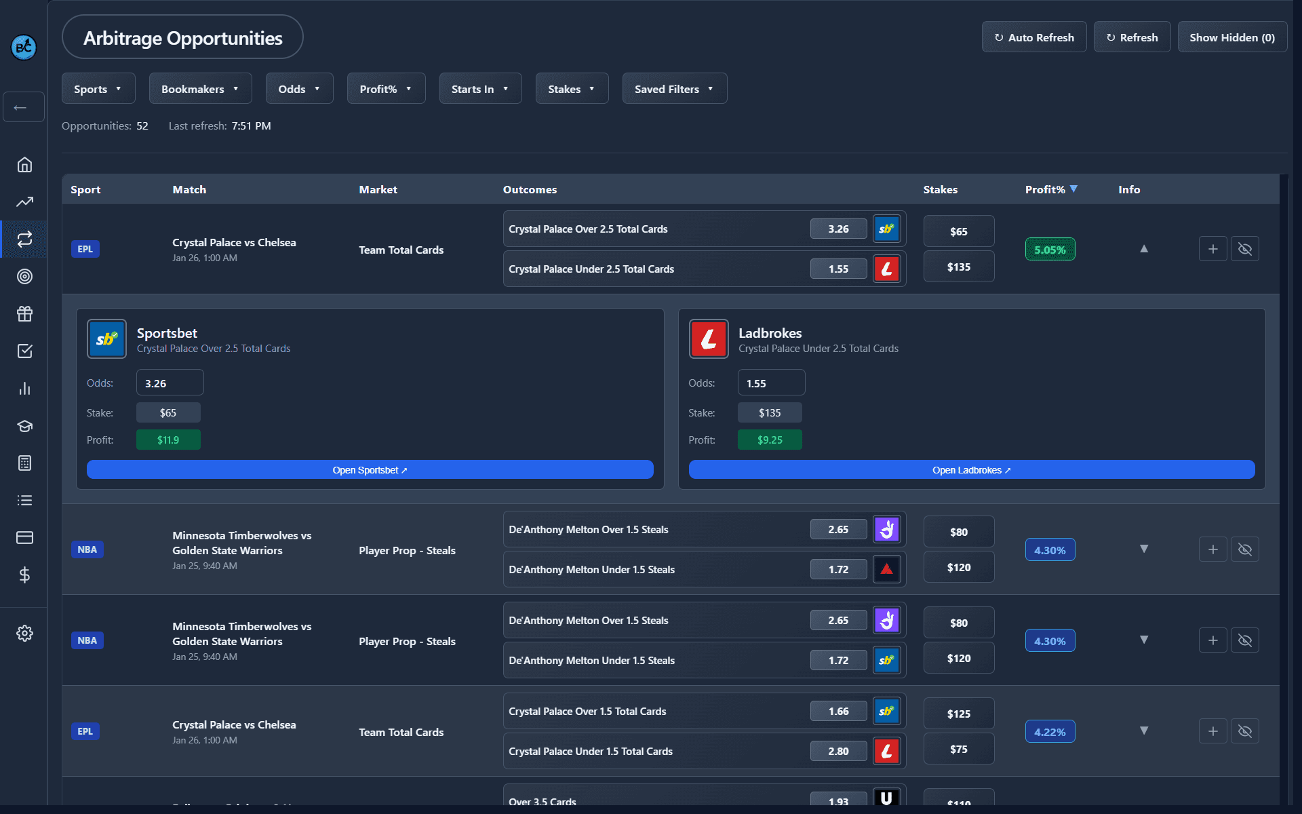1302x814 pixels.
Task: Open the Saved Filters menu
Action: 674,89
